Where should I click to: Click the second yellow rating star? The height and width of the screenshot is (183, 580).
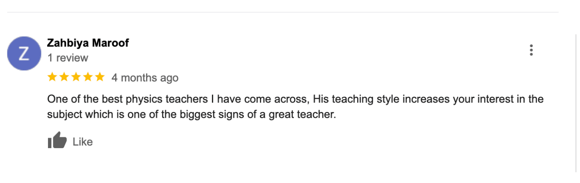coord(64,78)
